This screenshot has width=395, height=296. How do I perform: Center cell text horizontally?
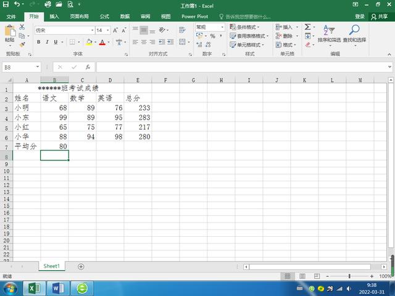click(x=144, y=42)
